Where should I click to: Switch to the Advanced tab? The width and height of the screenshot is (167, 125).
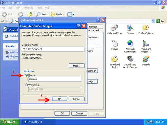tap(95, 30)
